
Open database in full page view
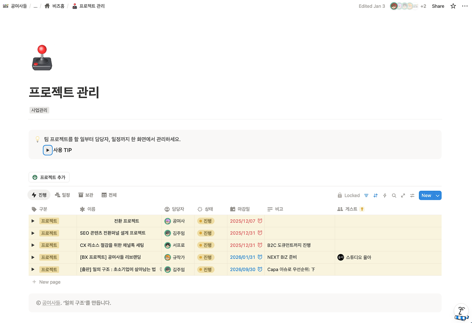tap(403, 196)
